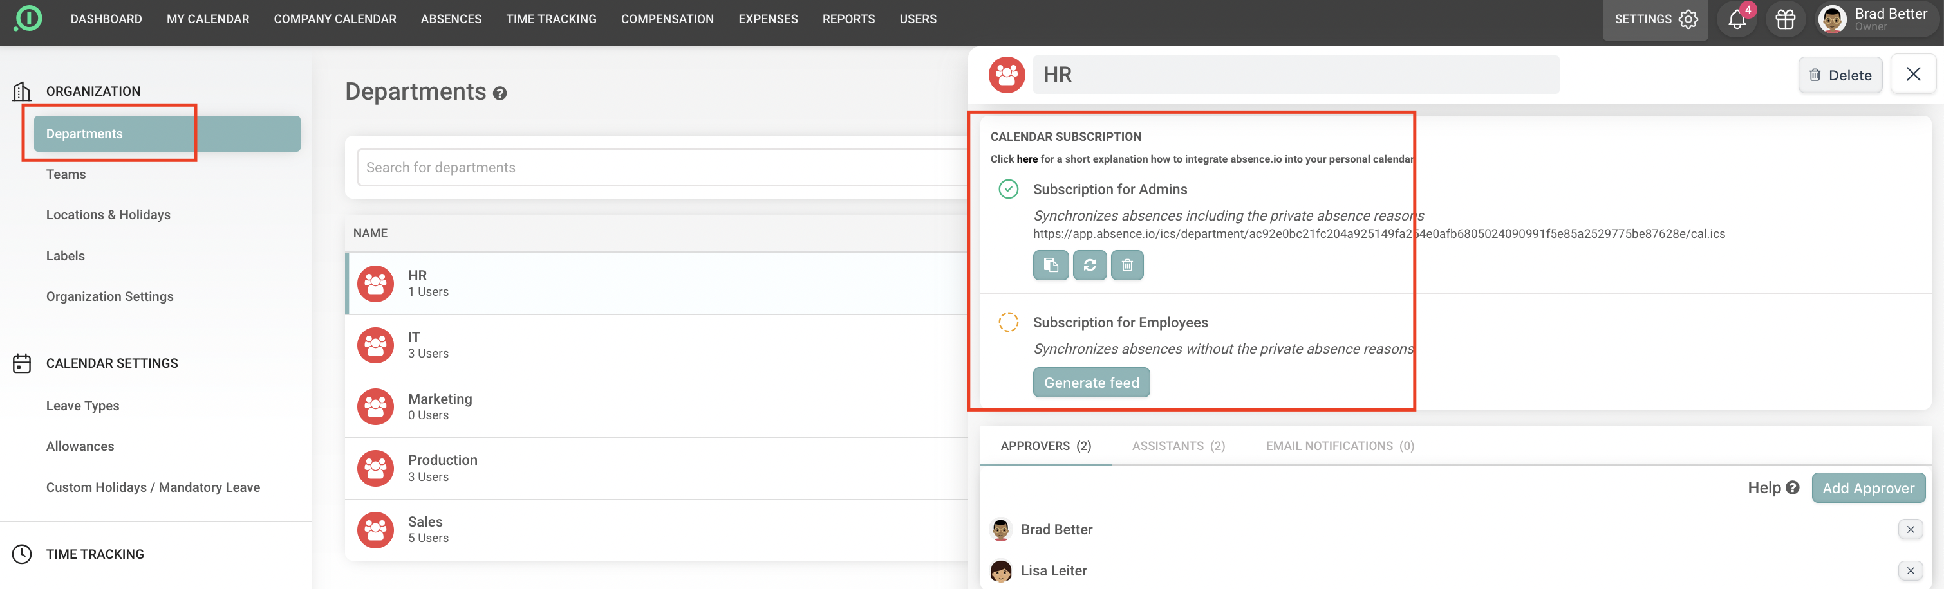Delete the admin subscription feed
The image size is (1944, 589).
[1126, 266]
